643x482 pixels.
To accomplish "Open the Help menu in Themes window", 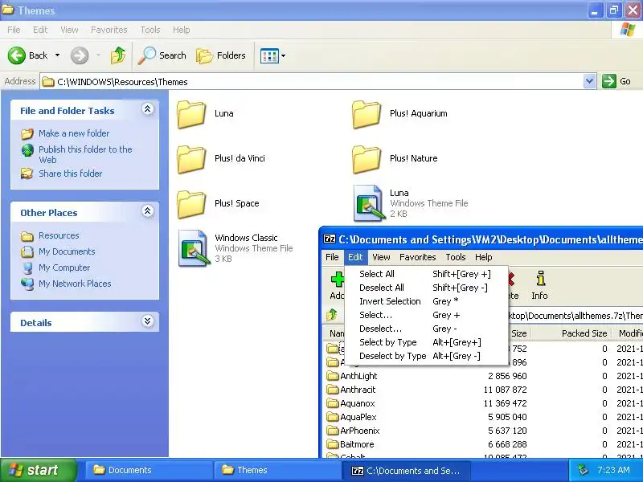I will coord(182,30).
